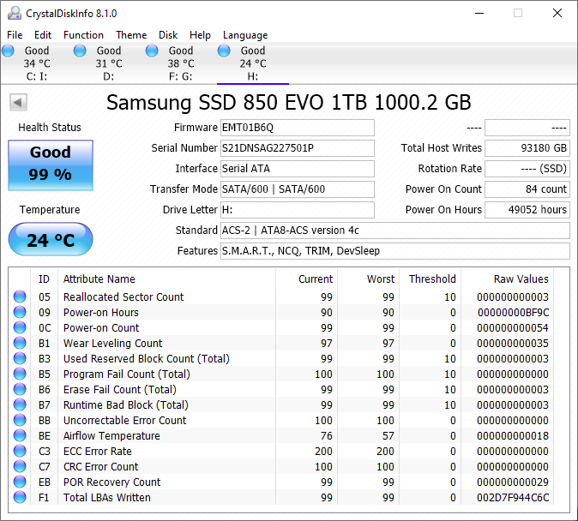Click the Airflow Temperature status orb
Viewport: 578px width, 521px height.
[x=20, y=436]
